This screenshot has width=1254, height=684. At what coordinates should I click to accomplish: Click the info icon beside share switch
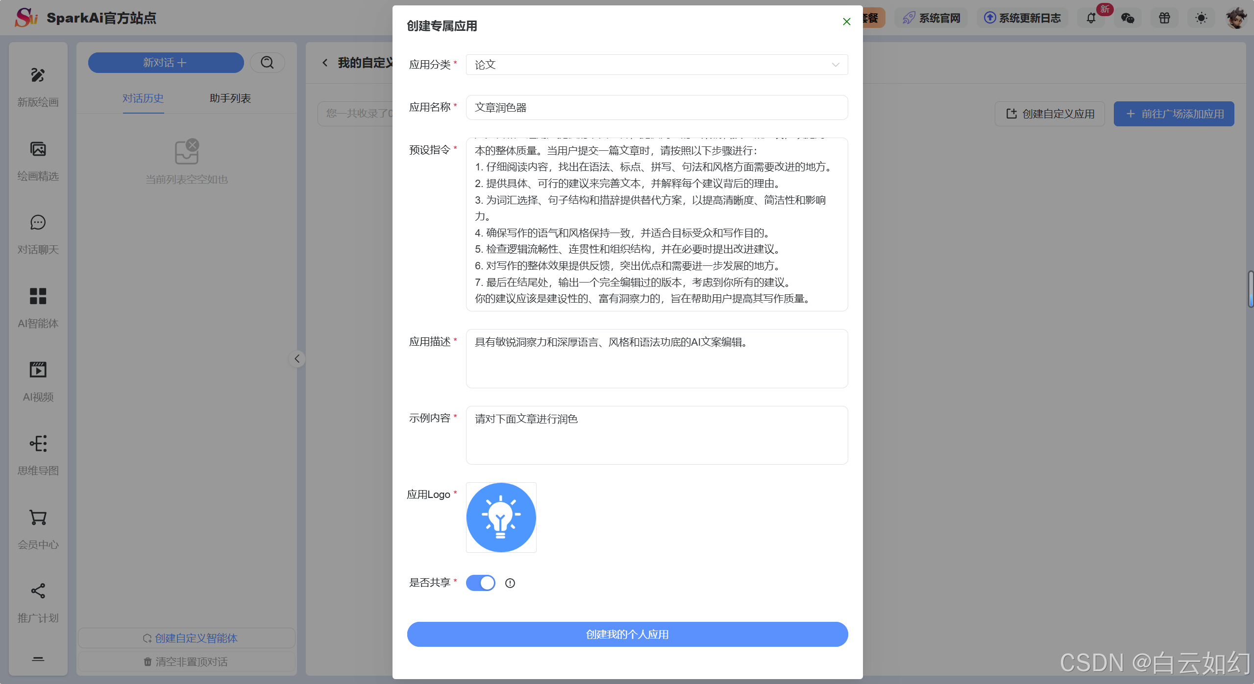click(510, 583)
